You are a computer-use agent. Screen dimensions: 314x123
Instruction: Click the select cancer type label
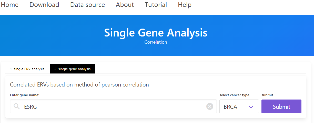pos(234,95)
